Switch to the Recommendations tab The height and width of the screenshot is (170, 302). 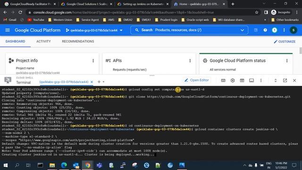tap(78, 42)
